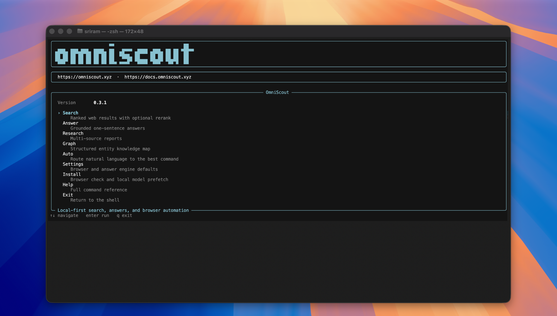This screenshot has height=316, width=557.
Task: Click the 'q exit' hint
Action: point(124,216)
